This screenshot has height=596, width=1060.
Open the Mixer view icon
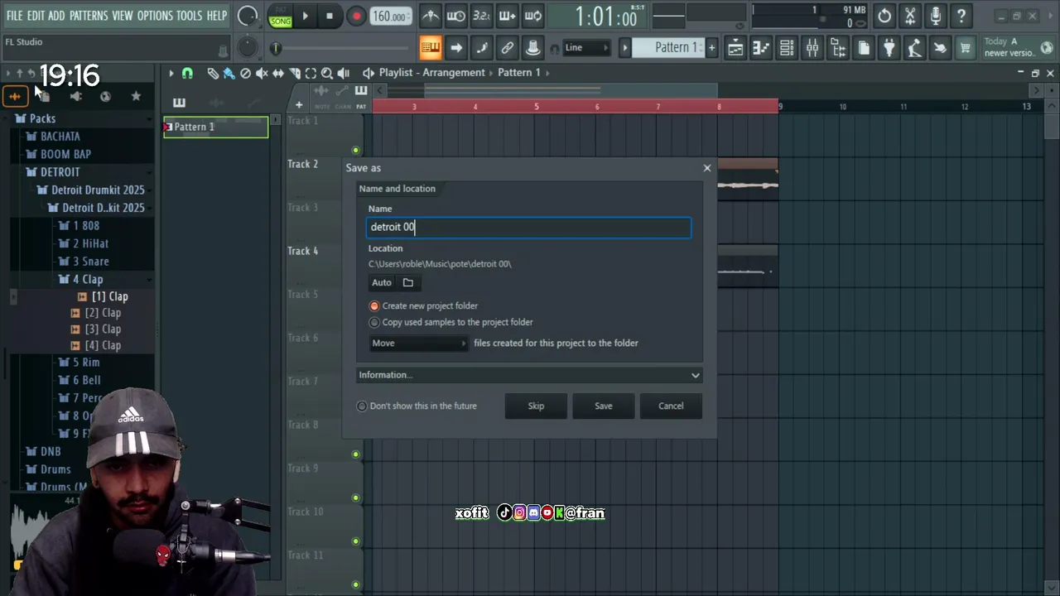pyautogui.click(x=812, y=48)
